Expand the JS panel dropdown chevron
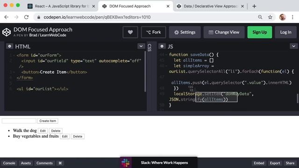Screen dimensions: 299x168 tap(294, 46)
